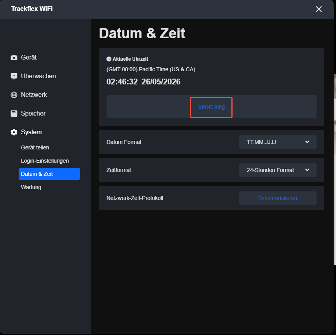Click the Gerät camera icon

[x=14, y=58]
